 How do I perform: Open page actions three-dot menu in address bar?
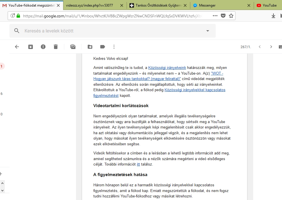click(215, 16)
